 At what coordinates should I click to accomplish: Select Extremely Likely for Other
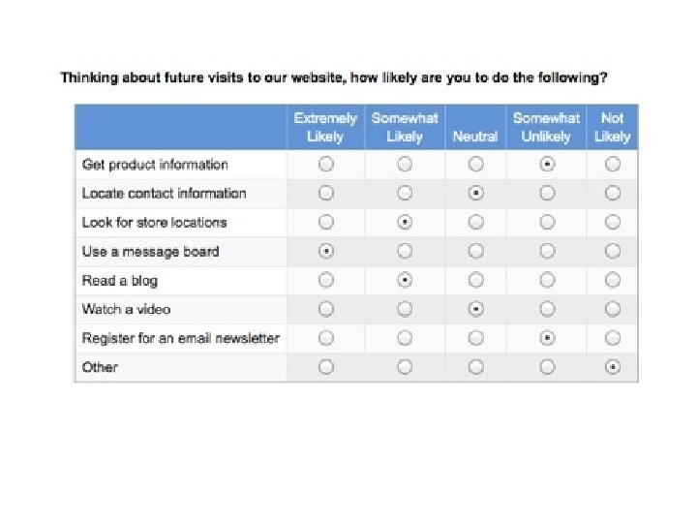click(326, 367)
